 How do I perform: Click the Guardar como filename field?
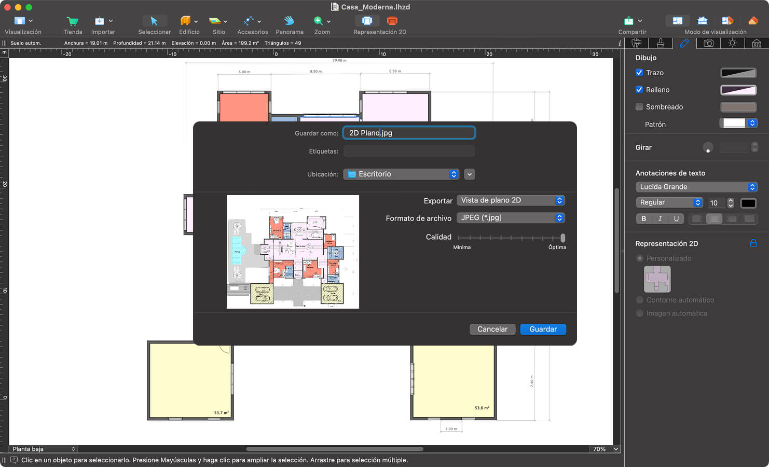pos(409,133)
